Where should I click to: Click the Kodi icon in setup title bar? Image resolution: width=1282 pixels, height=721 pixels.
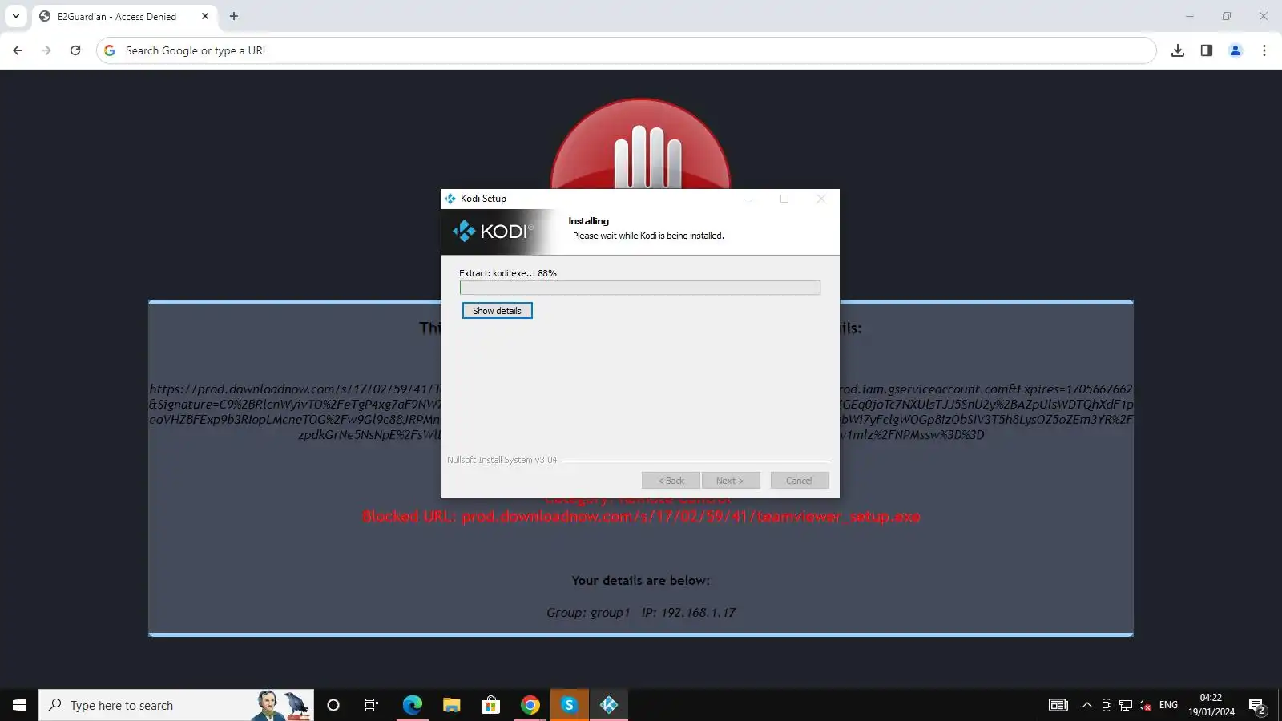point(450,199)
